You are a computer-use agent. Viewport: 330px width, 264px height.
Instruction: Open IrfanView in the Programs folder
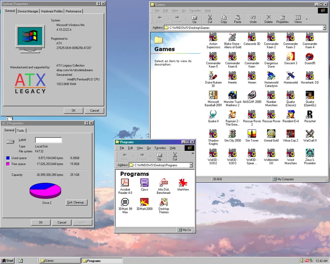point(183,183)
